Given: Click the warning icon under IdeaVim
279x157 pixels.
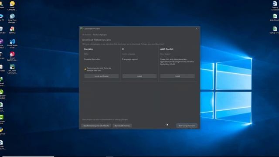Looking at the screenshot, I should (85, 69).
